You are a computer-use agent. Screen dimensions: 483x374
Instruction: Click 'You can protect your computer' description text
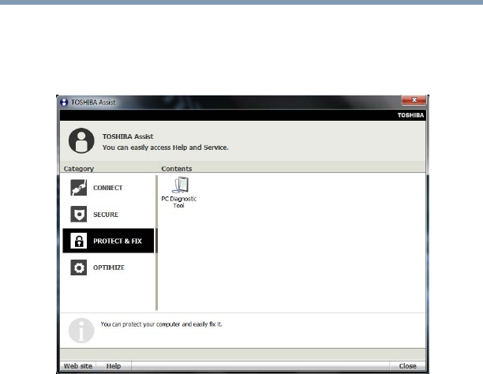(x=161, y=324)
